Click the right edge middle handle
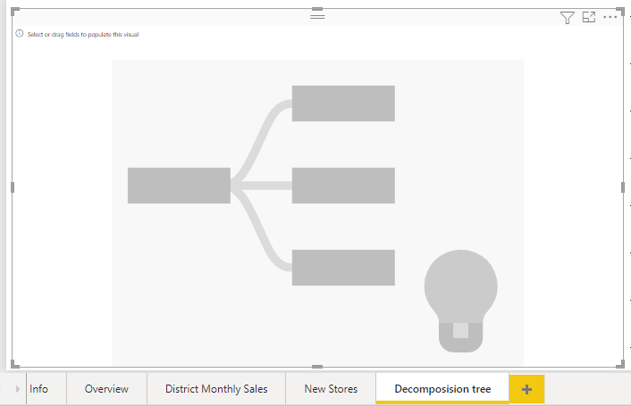This screenshot has height=406, width=631. [x=623, y=187]
